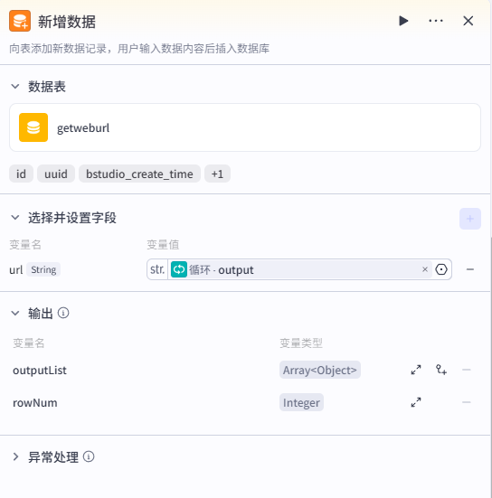
Task: Click the orange 新增数据 node icon
Action: click(20, 21)
